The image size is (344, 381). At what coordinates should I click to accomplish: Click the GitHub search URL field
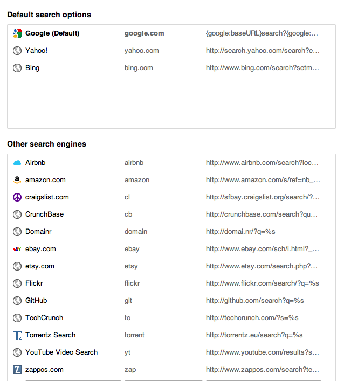pos(255,301)
